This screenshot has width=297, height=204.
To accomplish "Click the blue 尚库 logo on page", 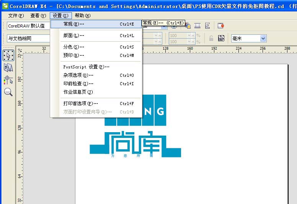I will (135, 144).
